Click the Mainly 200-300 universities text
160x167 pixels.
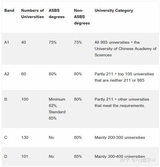[x=120, y=137]
